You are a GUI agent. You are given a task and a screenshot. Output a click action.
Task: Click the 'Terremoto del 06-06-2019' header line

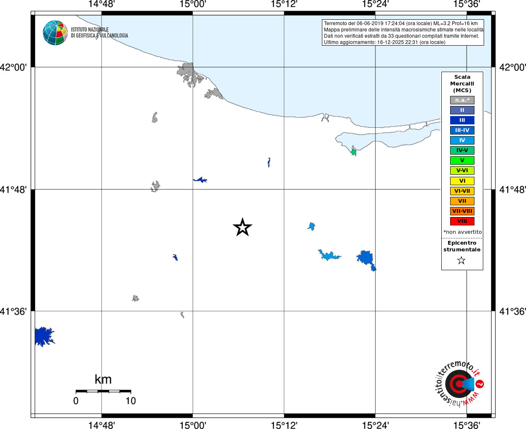pyautogui.click(x=401, y=23)
